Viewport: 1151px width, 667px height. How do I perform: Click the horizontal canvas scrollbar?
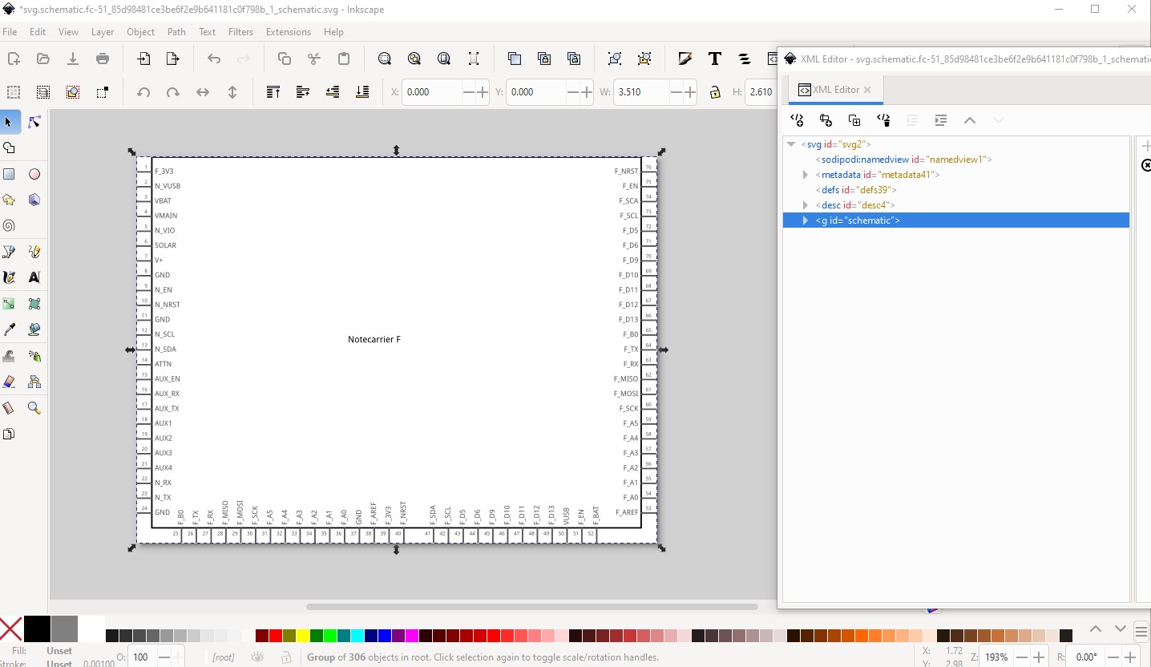(x=531, y=607)
